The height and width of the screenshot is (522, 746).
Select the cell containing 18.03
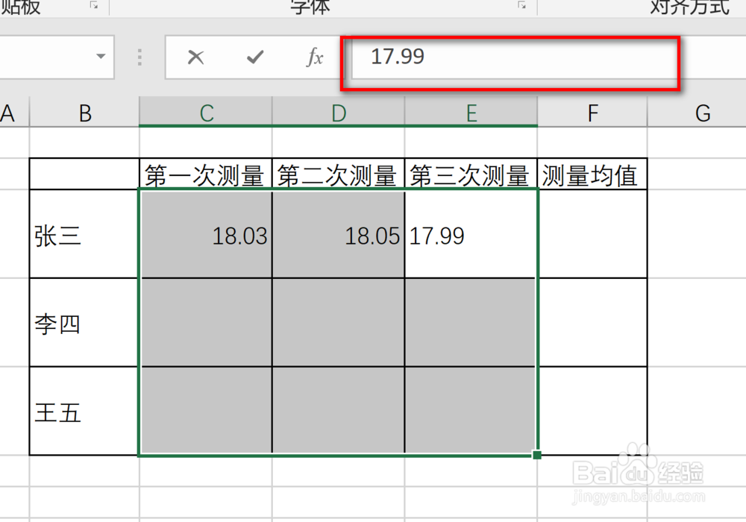205,235
